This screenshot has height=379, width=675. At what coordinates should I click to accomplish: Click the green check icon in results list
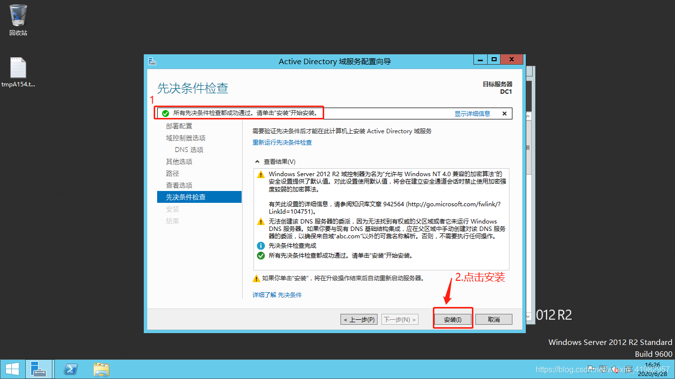(261, 256)
